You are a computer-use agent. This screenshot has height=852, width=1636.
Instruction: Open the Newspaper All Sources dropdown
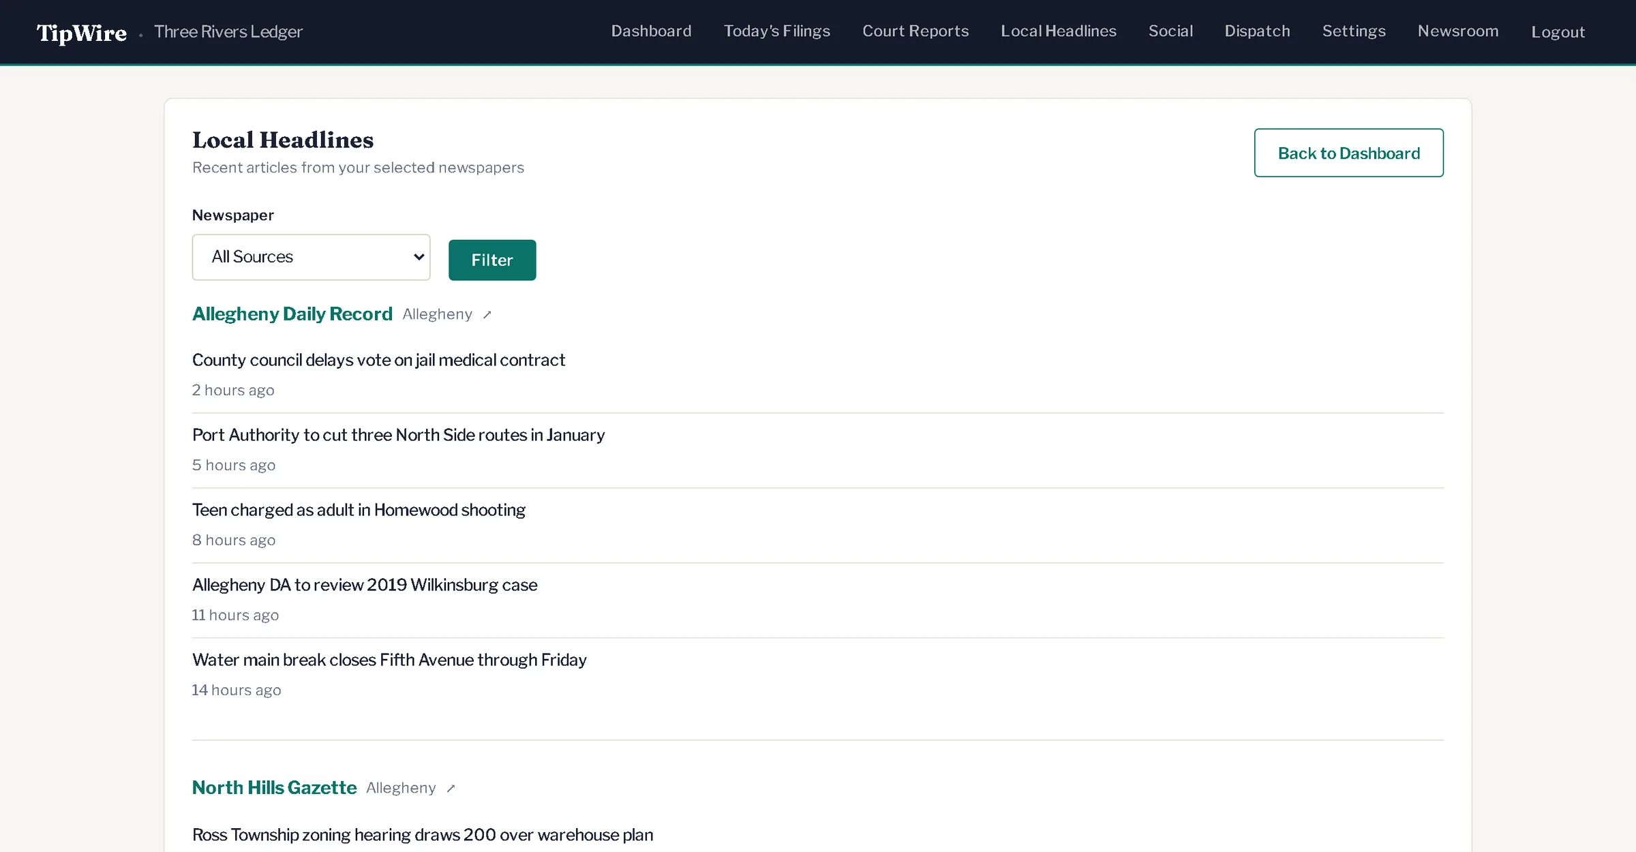coord(311,257)
